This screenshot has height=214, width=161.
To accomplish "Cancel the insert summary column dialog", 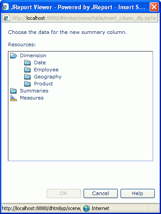I will (101, 193).
